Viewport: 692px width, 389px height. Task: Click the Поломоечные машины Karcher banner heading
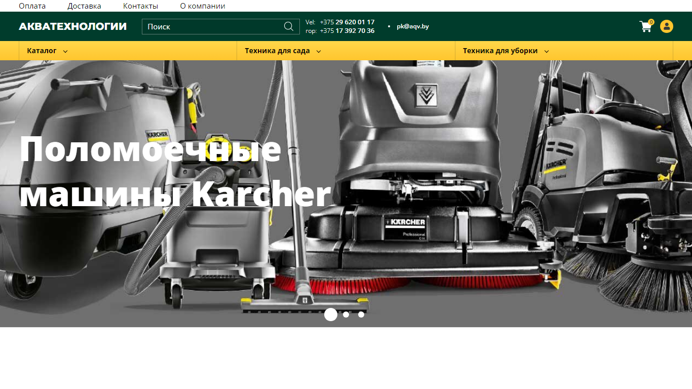pyautogui.click(x=175, y=172)
